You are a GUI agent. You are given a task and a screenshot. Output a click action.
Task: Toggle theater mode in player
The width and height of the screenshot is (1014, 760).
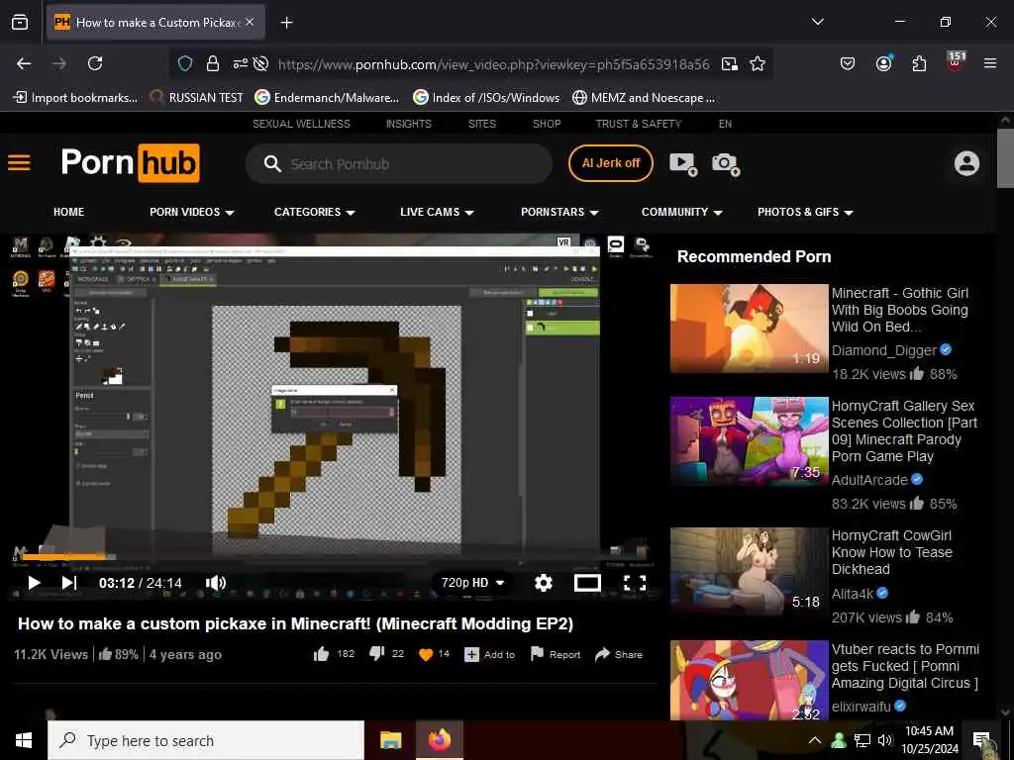(x=587, y=583)
